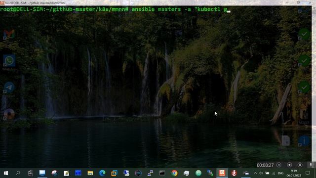Click the terminal window title bar icon

pos(2,2)
